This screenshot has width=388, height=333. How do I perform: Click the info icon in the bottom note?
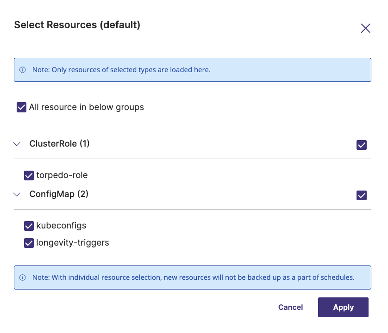click(x=23, y=278)
